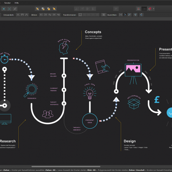Toggle construction snapping option
The width and height of the screenshot is (172, 172).
(x=141, y=15)
